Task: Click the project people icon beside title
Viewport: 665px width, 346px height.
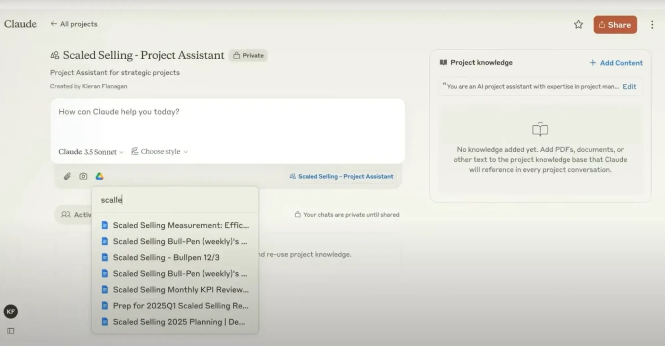Action: tap(55, 55)
